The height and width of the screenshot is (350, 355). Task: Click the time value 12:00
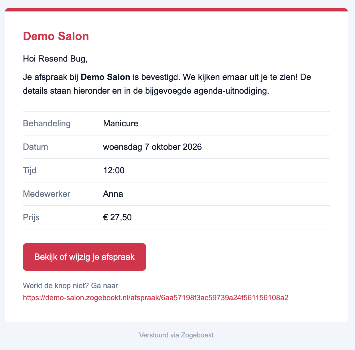(x=114, y=170)
